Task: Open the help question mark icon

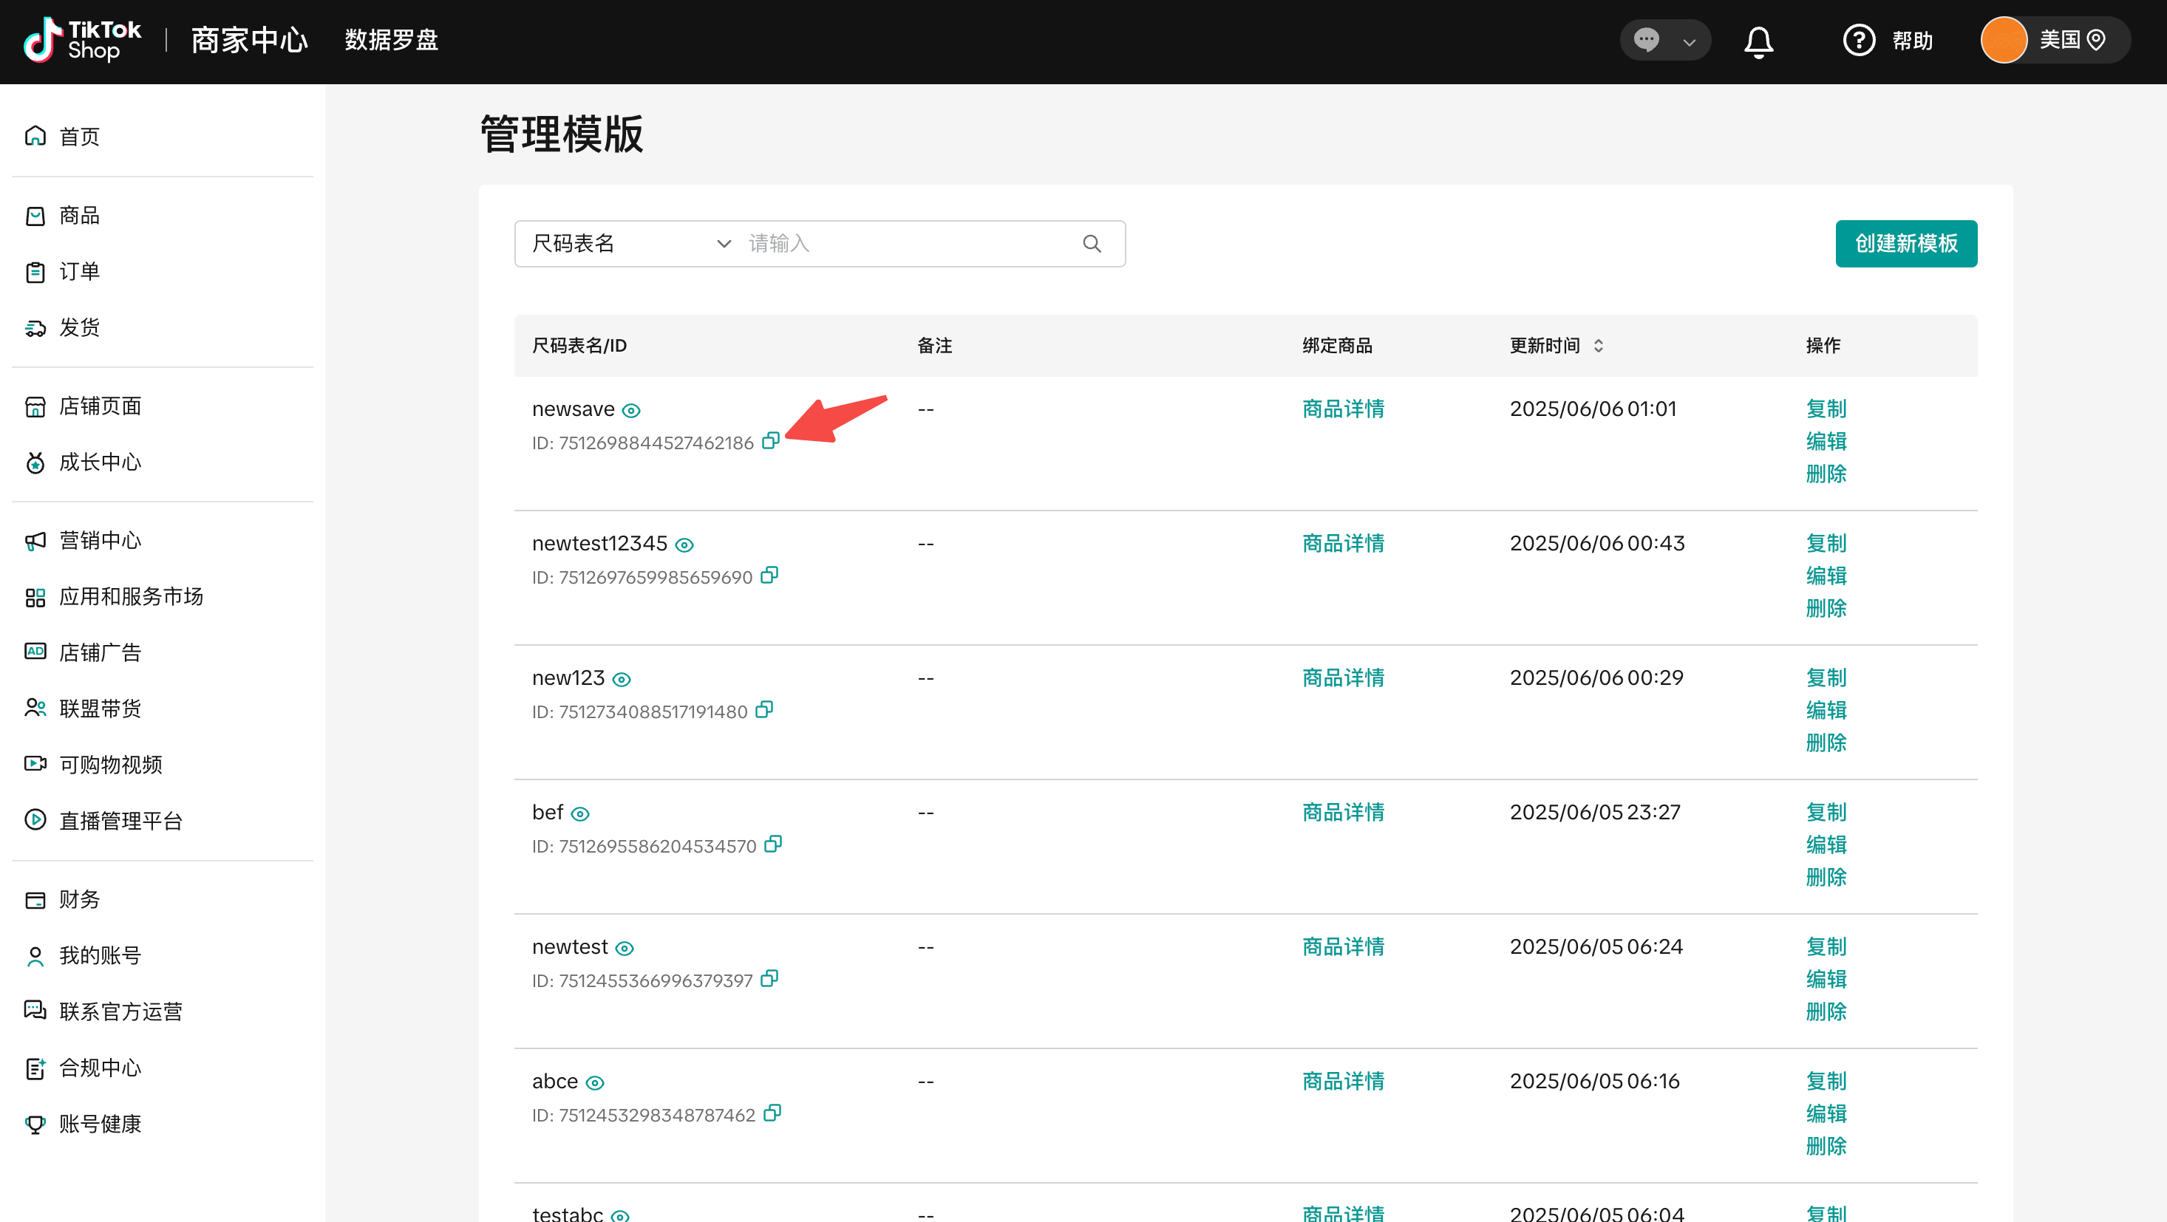Action: tap(1858, 41)
